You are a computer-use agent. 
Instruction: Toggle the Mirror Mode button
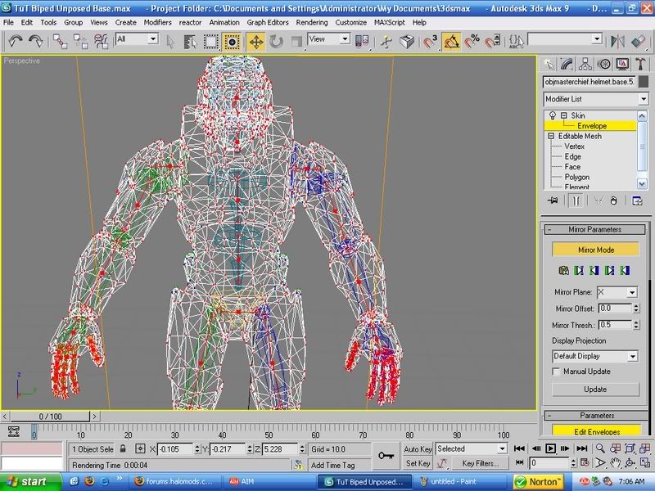tap(596, 250)
